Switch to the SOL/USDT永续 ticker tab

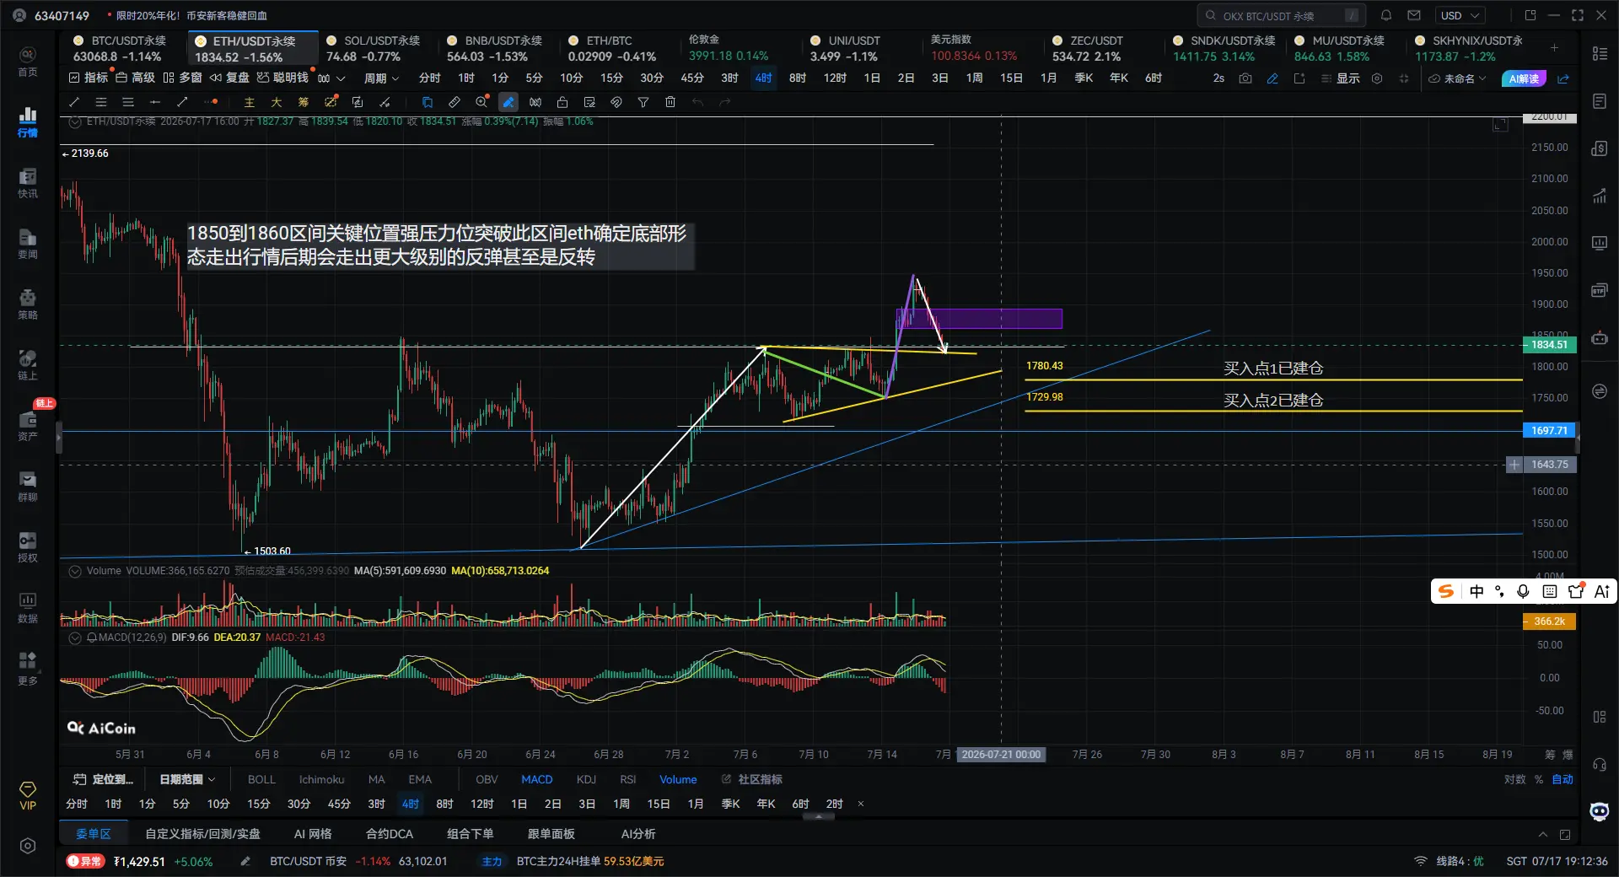(x=374, y=48)
